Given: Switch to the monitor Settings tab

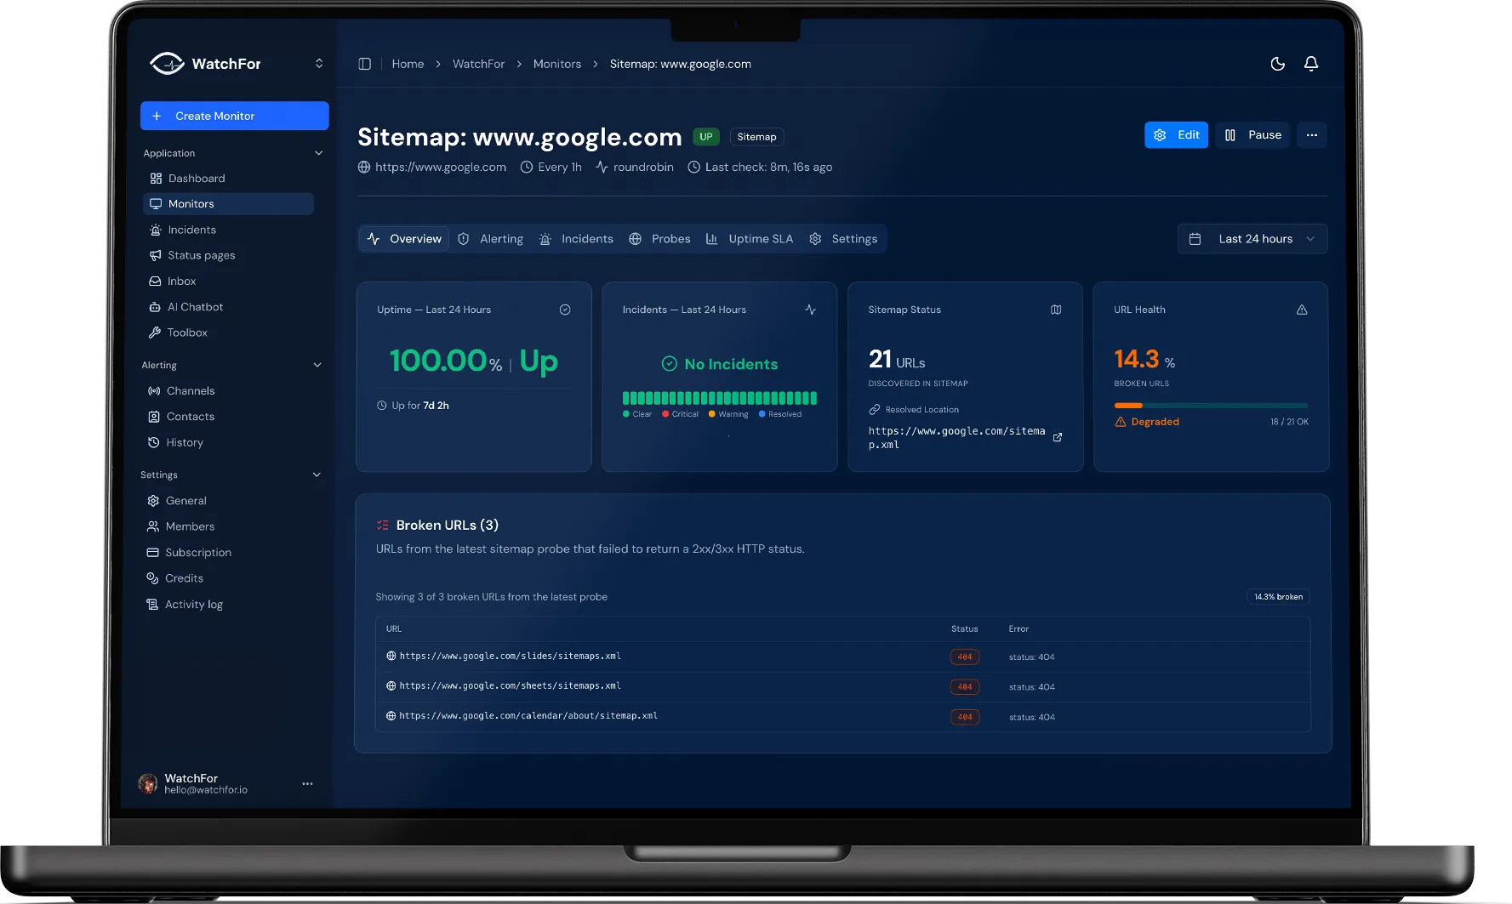Looking at the screenshot, I should [x=843, y=239].
